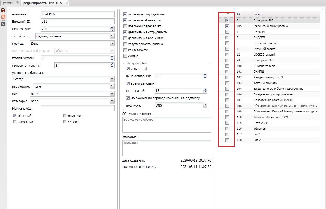Switch to the "услуги" tab
Image resolution: width=326 pixels, height=209 pixels.
[8, 2]
